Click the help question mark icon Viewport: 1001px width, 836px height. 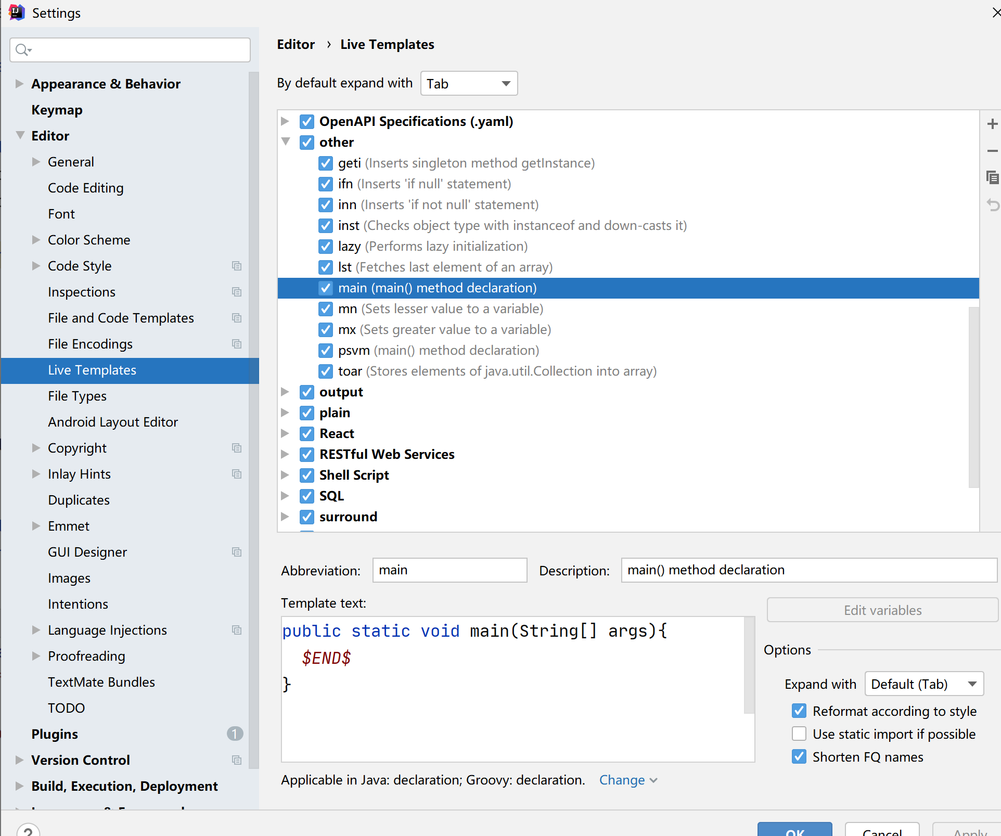coord(28,830)
